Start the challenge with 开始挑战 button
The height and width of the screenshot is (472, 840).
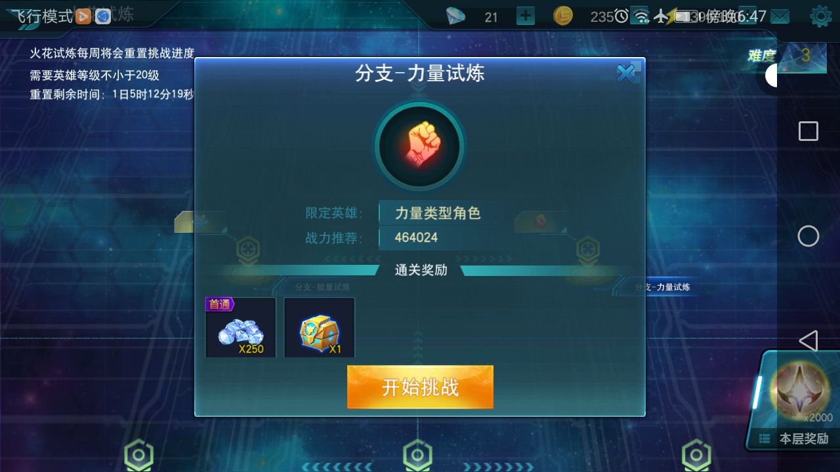(420, 387)
